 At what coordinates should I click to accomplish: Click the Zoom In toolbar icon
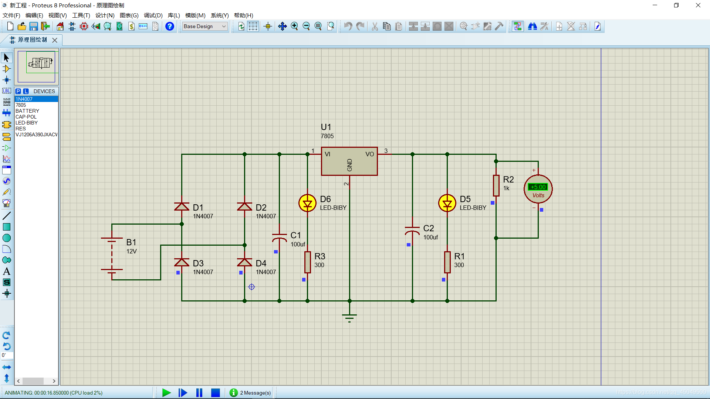pyautogui.click(x=294, y=26)
